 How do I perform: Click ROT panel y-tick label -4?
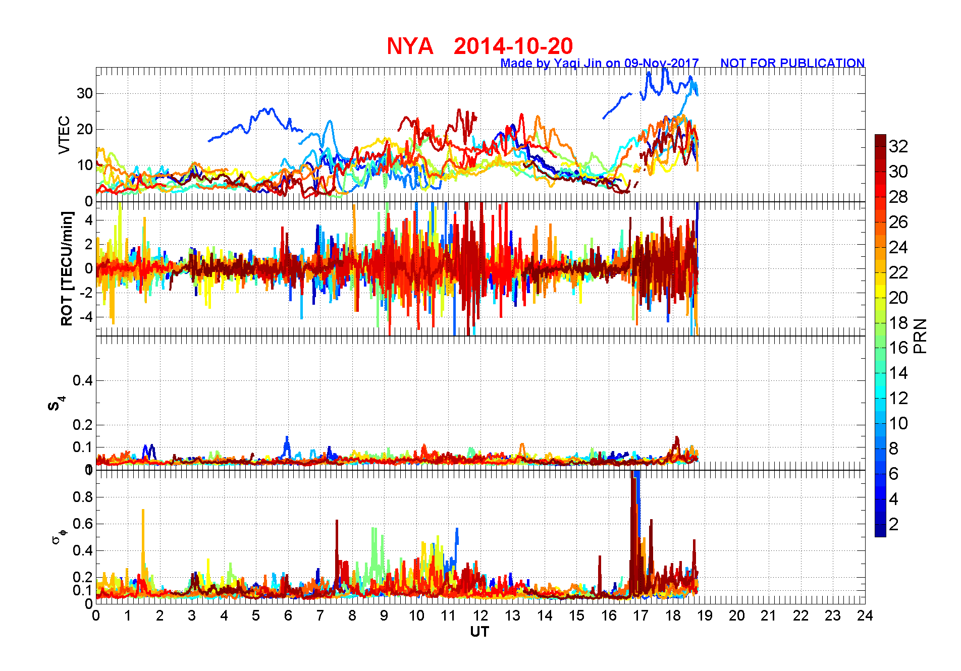click(x=86, y=317)
